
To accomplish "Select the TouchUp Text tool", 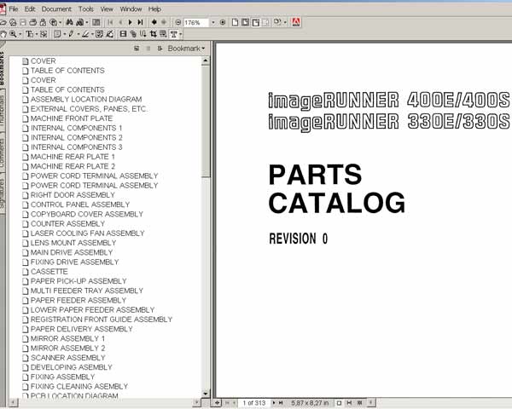I will [174, 33].
